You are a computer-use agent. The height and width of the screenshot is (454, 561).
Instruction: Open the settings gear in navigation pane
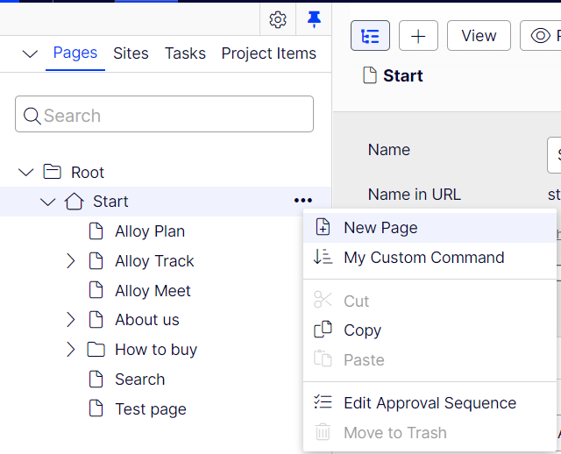pos(278,19)
